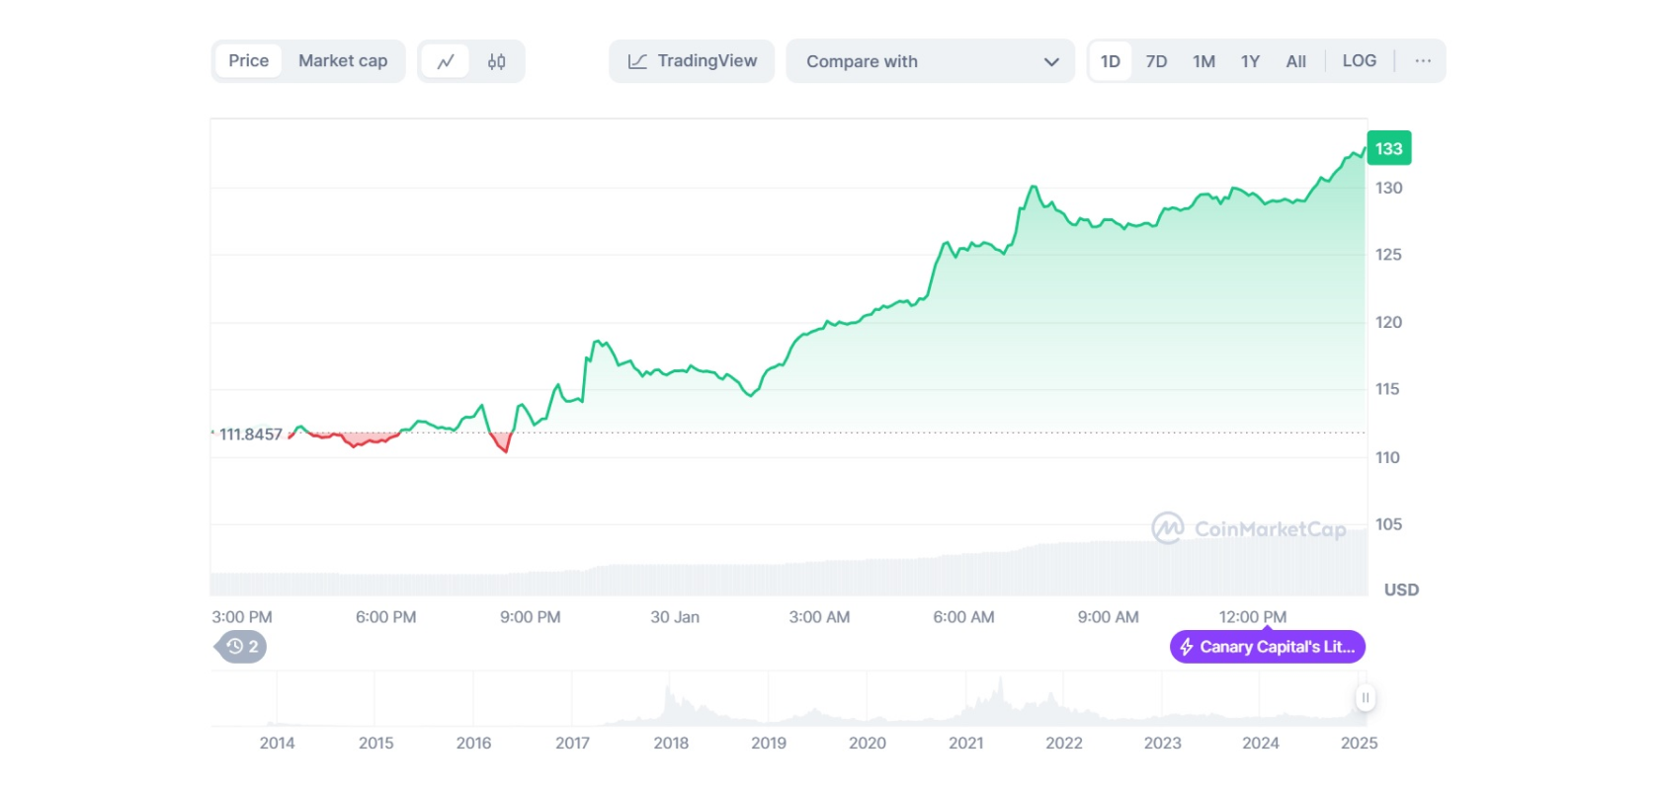Image resolution: width=1660 pixels, height=790 pixels.
Task: Click the 6:00 AM time axis label
Action: (963, 617)
